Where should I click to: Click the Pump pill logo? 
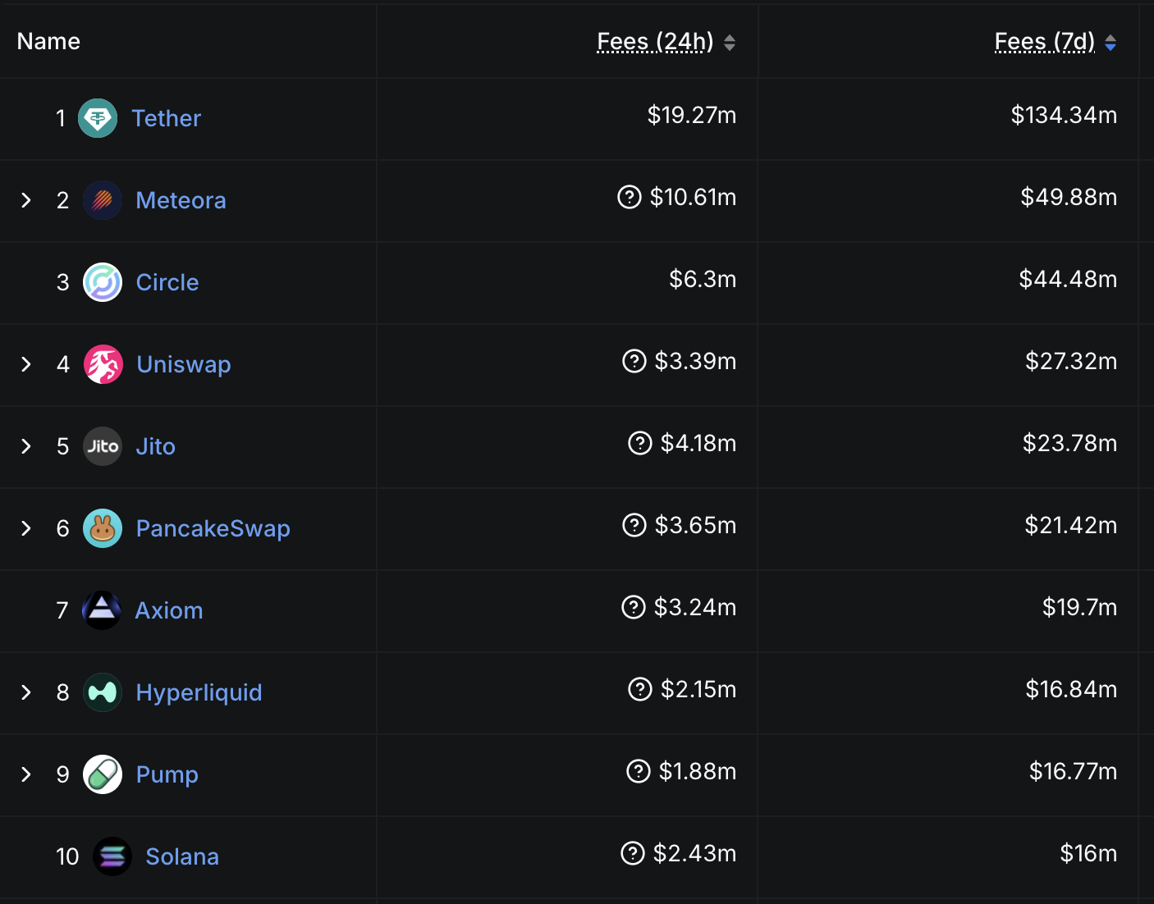pyautogui.click(x=102, y=774)
